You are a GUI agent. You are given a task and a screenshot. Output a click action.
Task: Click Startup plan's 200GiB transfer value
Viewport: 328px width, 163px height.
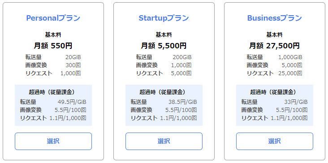tap(182, 57)
